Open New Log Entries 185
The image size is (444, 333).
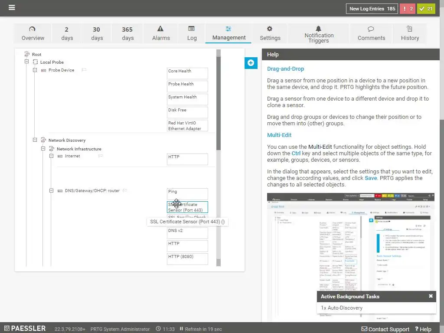pyautogui.click(x=372, y=9)
